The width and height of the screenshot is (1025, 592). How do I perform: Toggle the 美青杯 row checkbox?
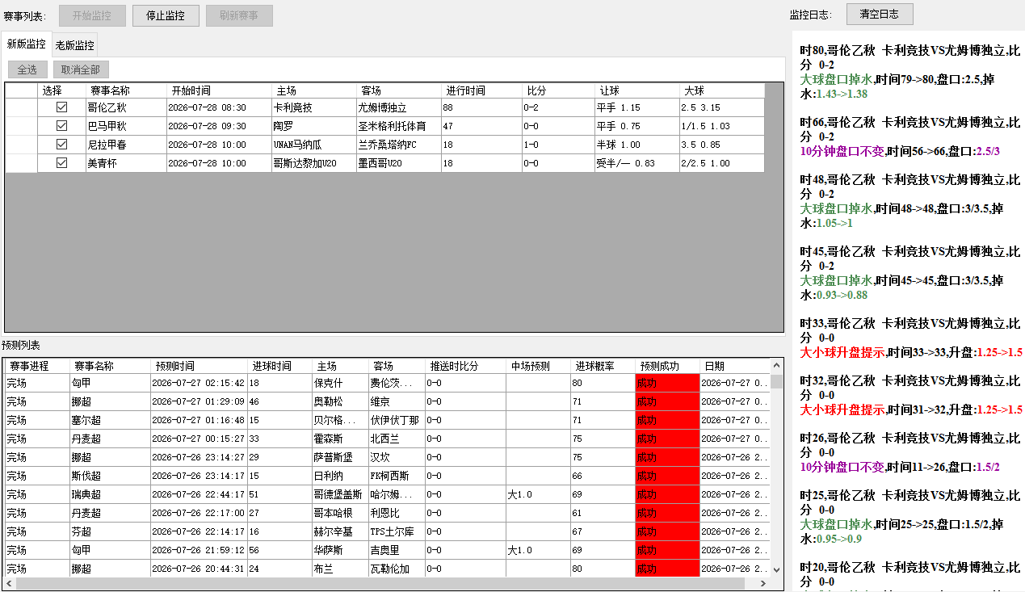61,163
